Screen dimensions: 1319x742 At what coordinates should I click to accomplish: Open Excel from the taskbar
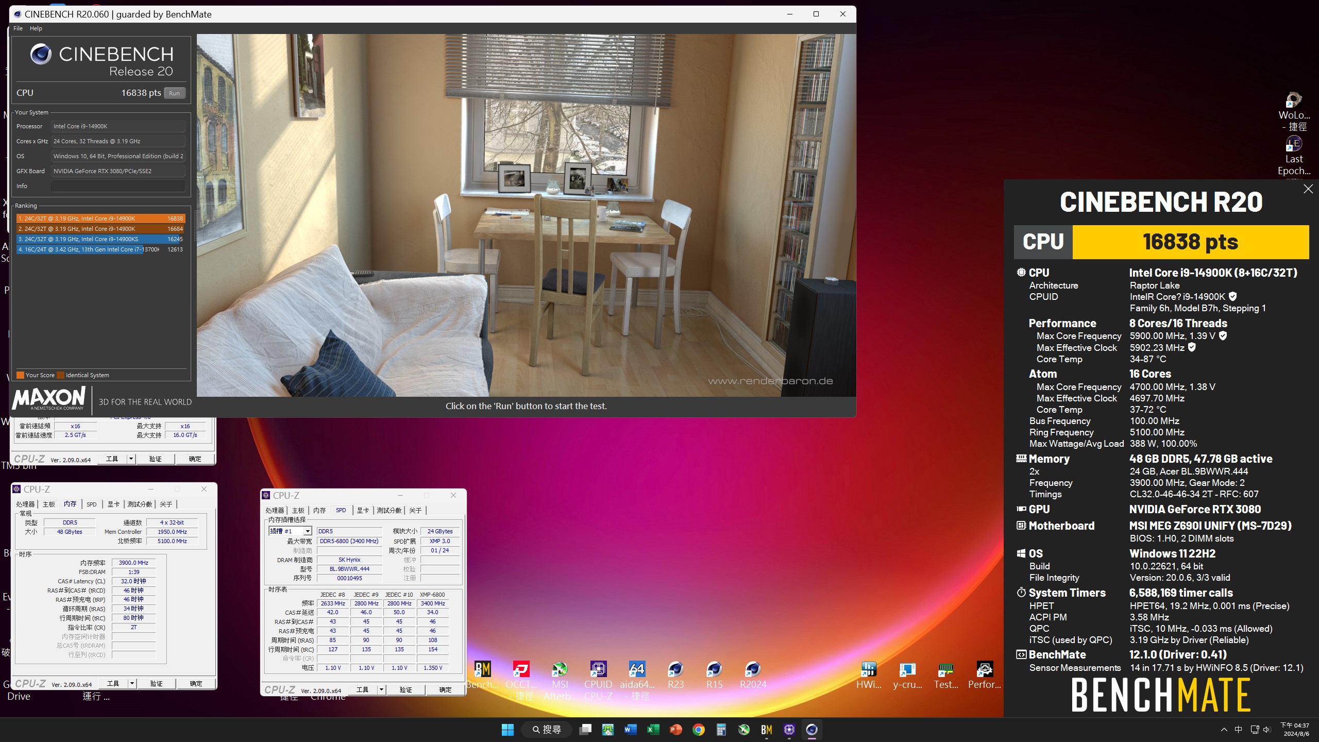coord(653,730)
